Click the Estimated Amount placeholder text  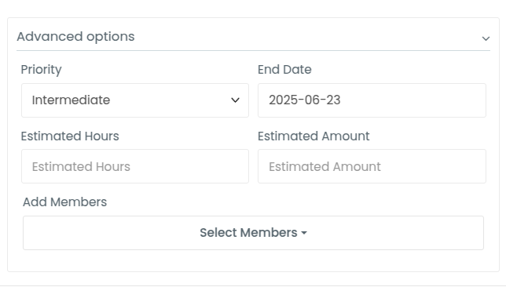tap(324, 167)
